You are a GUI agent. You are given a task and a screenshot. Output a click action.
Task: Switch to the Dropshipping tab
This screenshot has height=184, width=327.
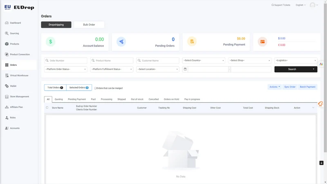click(56, 25)
